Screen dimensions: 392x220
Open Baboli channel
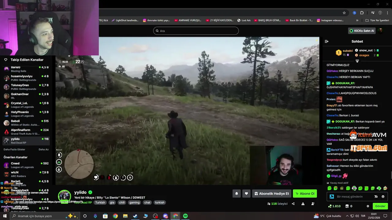[26, 123]
